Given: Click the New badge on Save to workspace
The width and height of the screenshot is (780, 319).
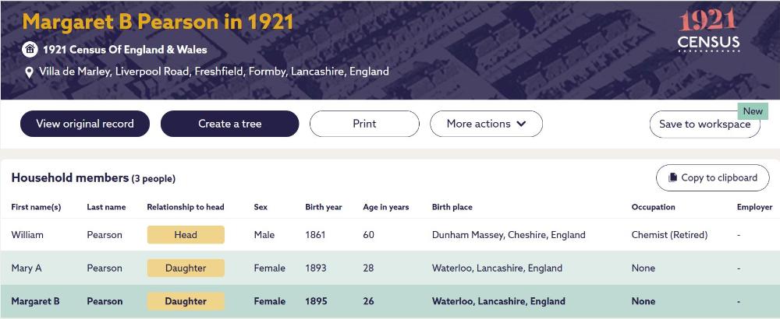Looking at the screenshot, I should (x=753, y=111).
